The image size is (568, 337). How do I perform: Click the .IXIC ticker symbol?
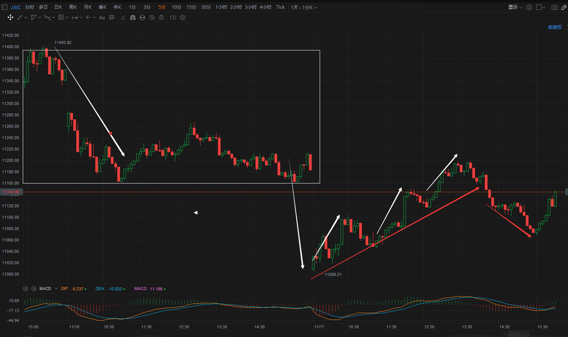click(x=16, y=7)
